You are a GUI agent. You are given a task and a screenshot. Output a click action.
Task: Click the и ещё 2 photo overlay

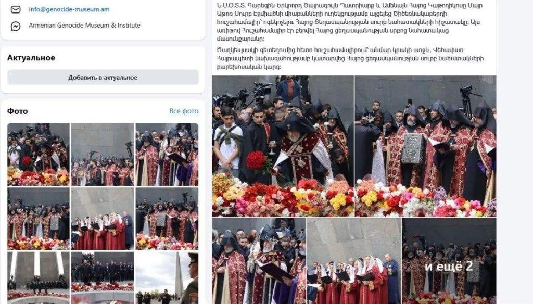(x=449, y=261)
